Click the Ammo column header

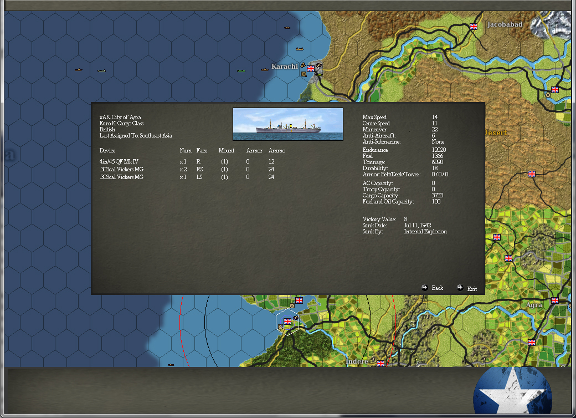(x=277, y=150)
